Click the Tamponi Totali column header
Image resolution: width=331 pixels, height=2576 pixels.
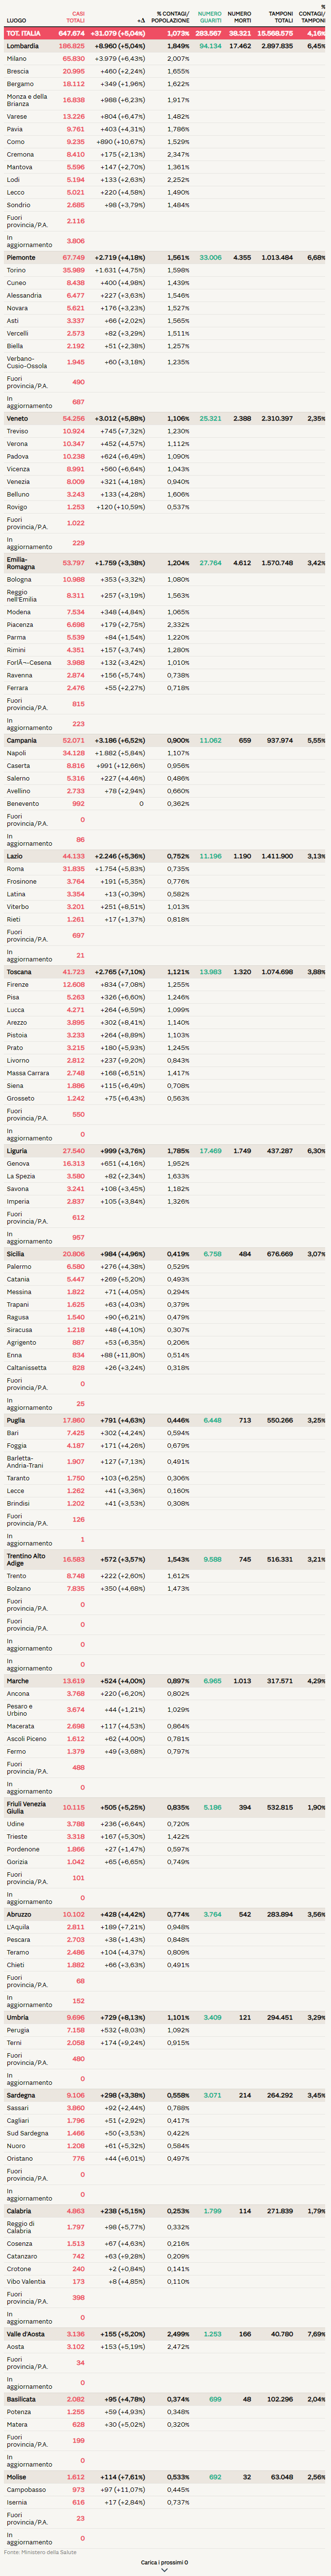(x=281, y=17)
